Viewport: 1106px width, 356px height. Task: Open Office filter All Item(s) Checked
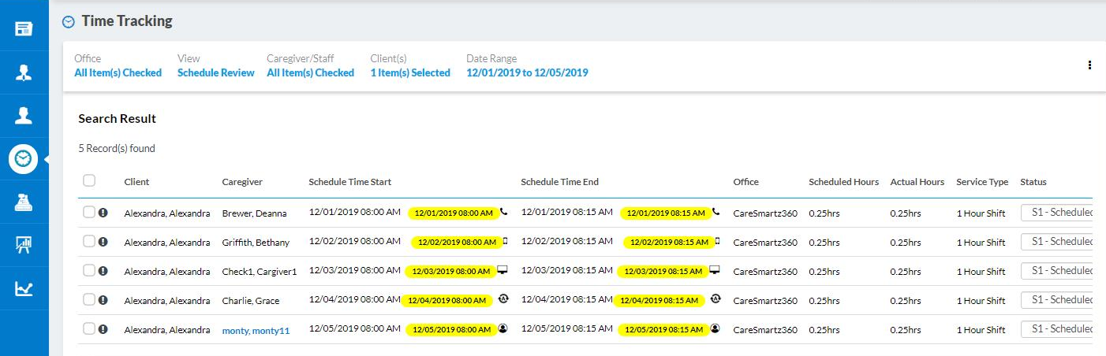[118, 72]
